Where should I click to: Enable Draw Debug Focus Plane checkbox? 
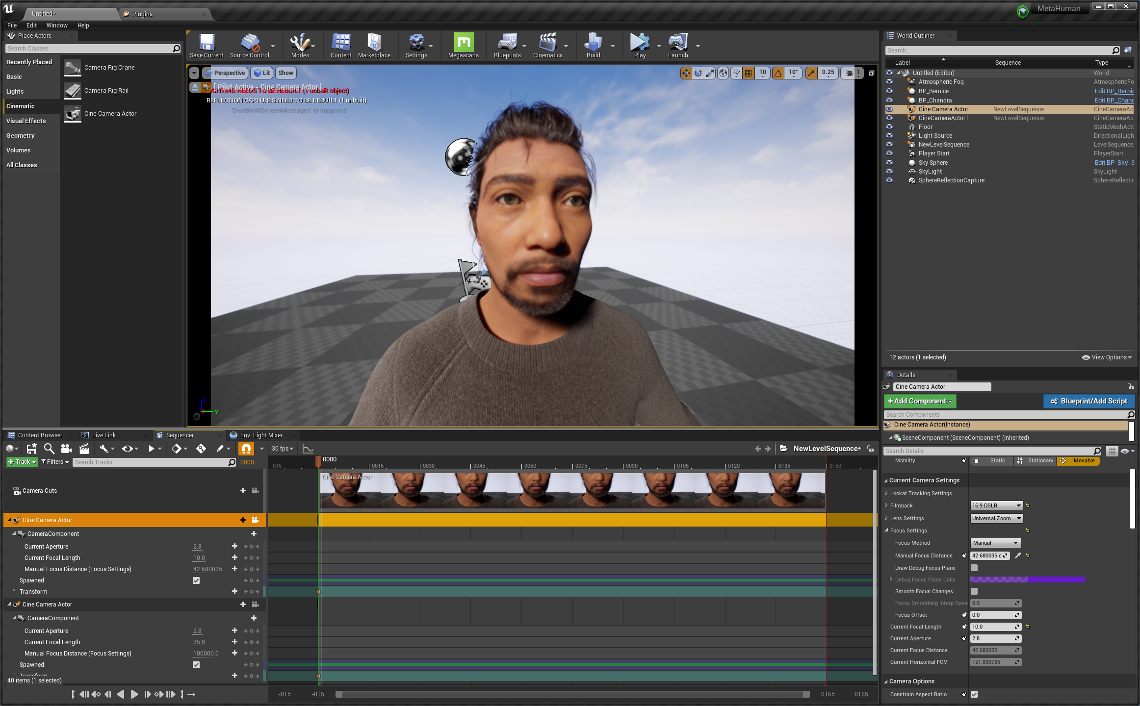coord(974,568)
